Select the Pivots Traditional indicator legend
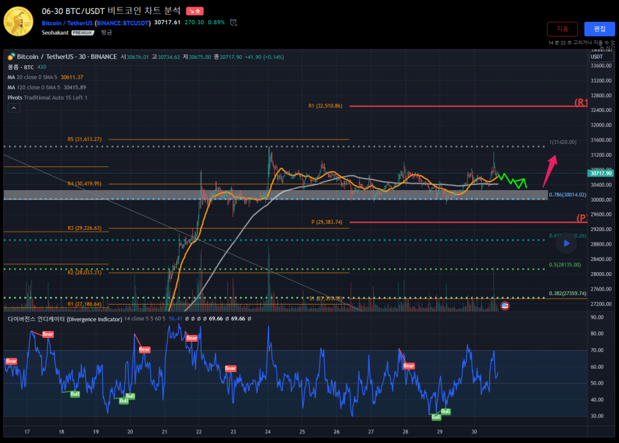The height and width of the screenshot is (443, 619). (47, 97)
